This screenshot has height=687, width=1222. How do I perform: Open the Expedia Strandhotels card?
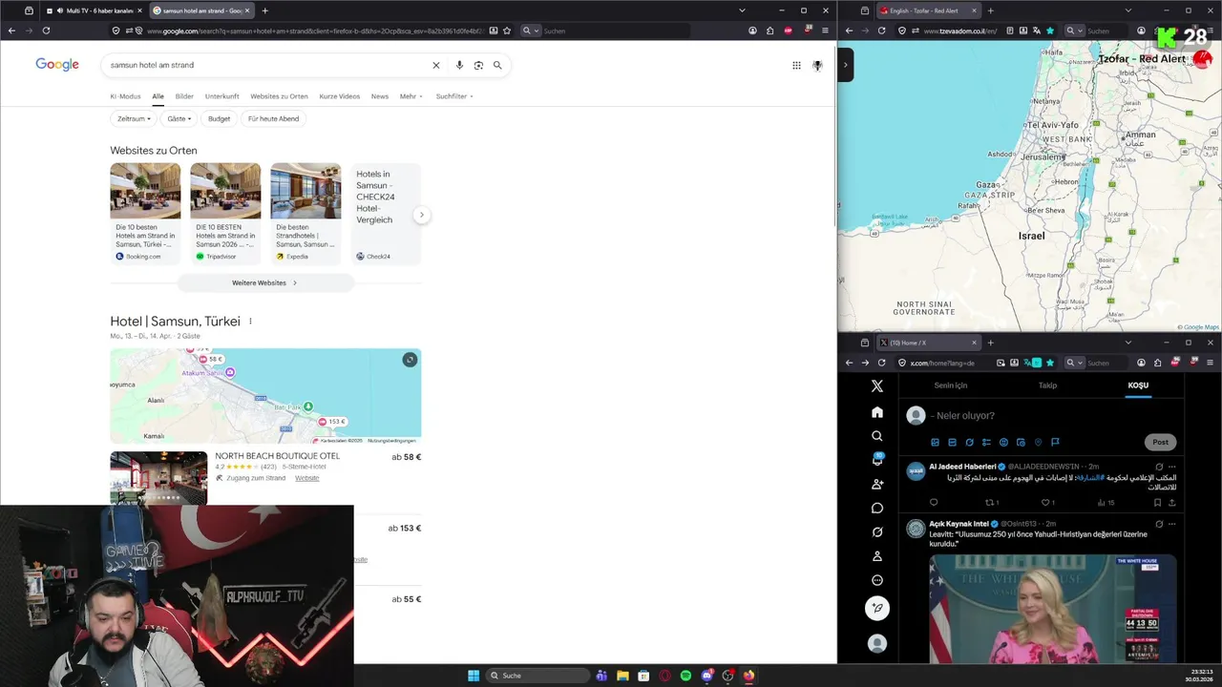[305, 214]
